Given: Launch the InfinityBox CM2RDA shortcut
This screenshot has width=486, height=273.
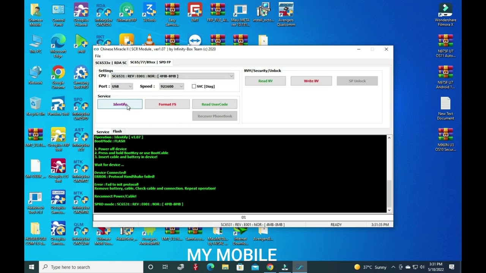Looking at the screenshot, I should point(104,15).
